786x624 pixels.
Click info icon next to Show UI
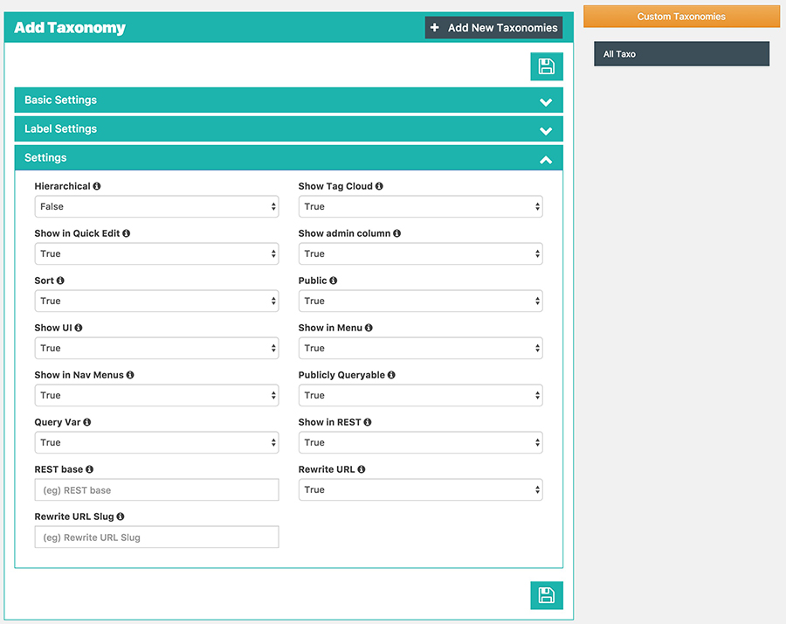tap(79, 328)
